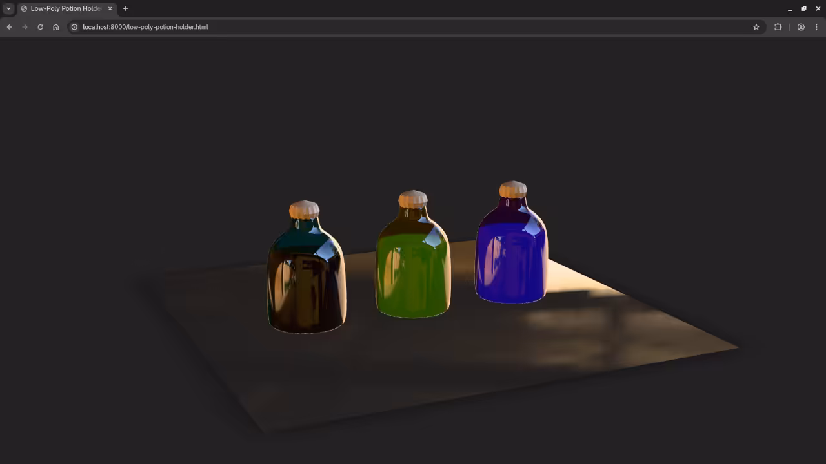Screen dimensions: 826x464
Task: Click the green potion bottle
Action: pyautogui.click(x=413, y=271)
